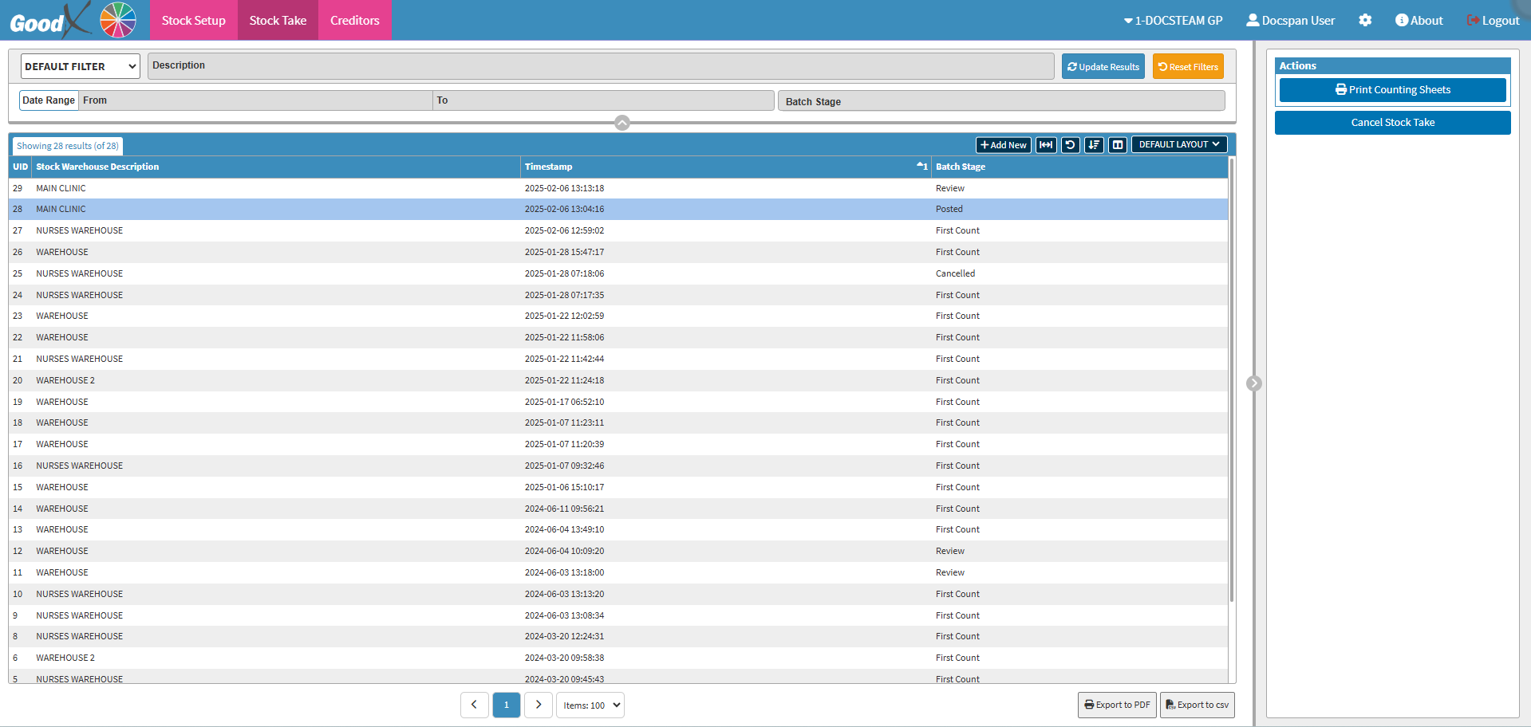Open the Creditors tab

pyautogui.click(x=354, y=21)
